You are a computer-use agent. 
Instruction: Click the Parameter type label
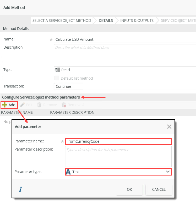coord(28,172)
